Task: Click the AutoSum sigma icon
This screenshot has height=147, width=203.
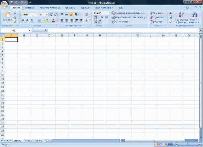Action: point(171,13)
